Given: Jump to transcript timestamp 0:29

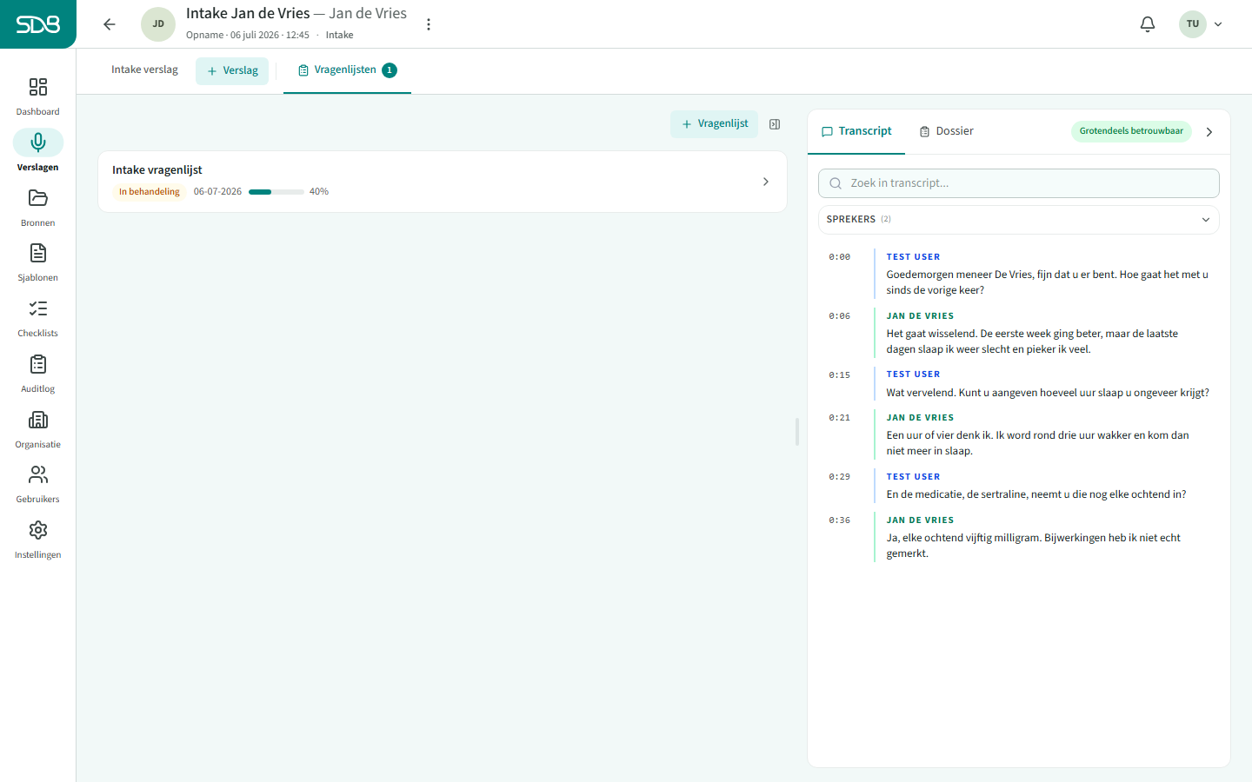Looking at the screenshot, I should 840,477.
